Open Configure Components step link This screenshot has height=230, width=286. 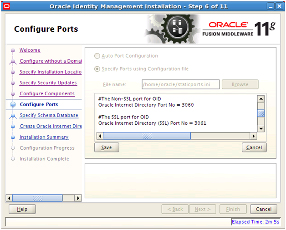pyautogui.click(x=47, y=94)
